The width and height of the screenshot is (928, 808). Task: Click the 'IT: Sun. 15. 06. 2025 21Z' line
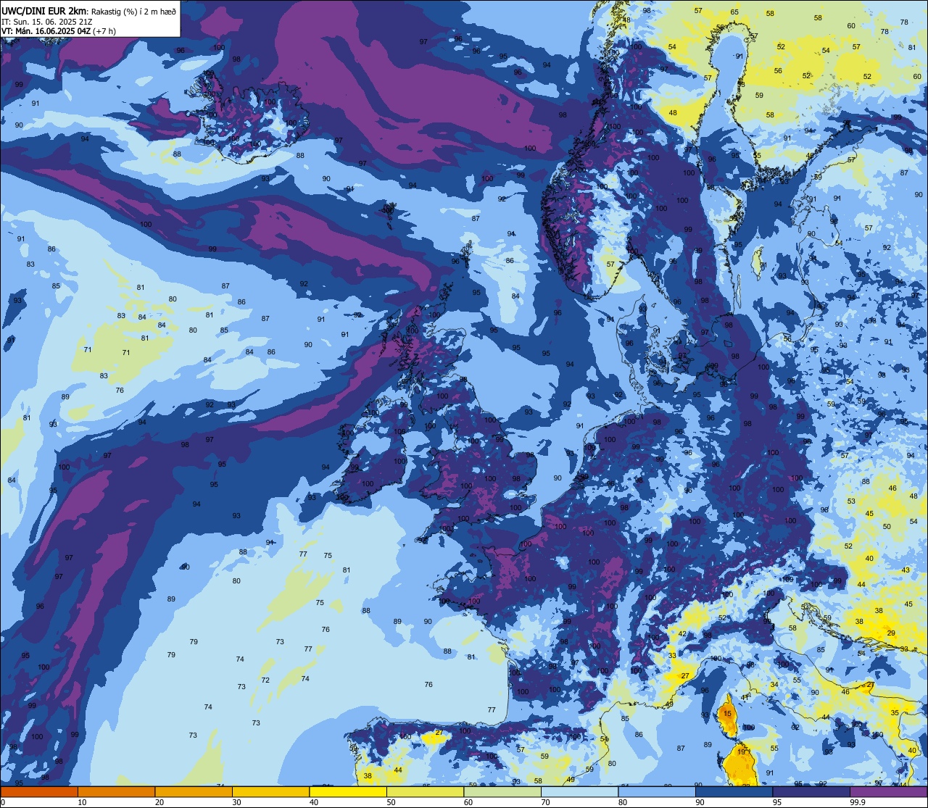[49, 21]
